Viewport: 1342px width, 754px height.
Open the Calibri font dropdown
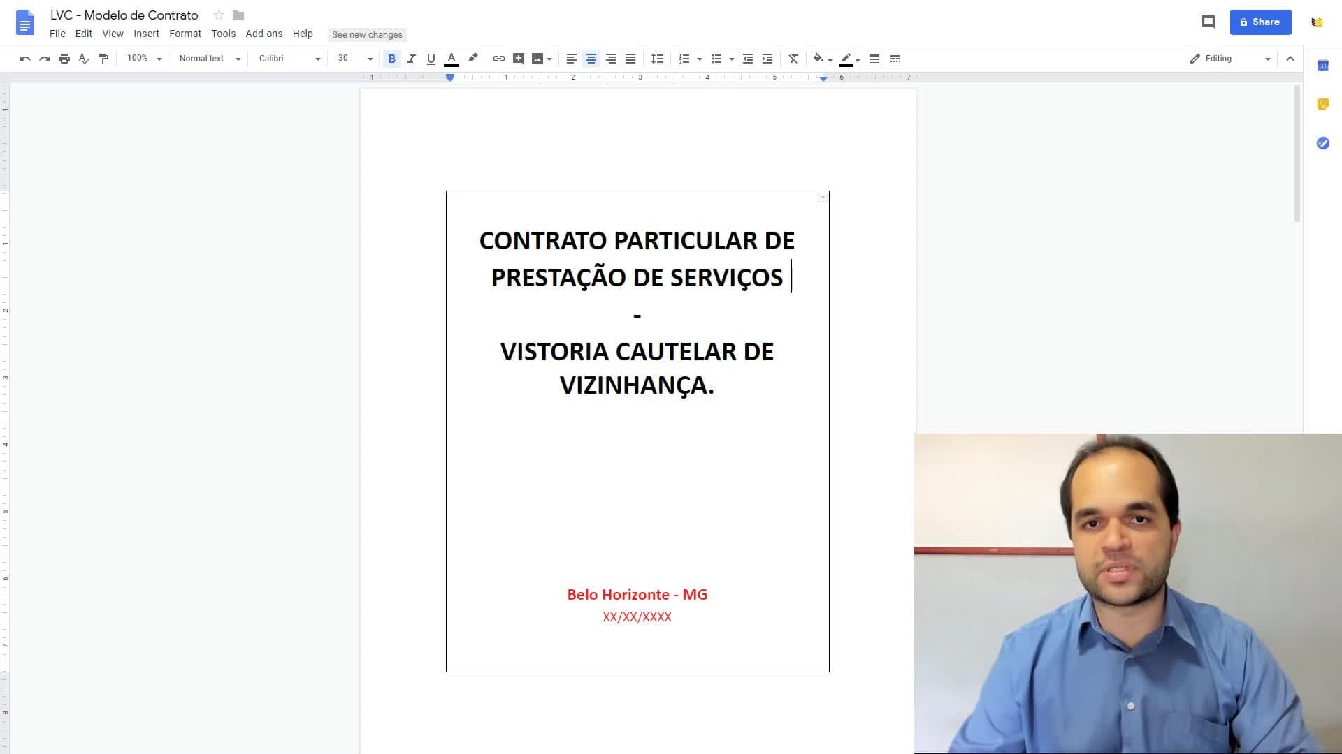289,59
